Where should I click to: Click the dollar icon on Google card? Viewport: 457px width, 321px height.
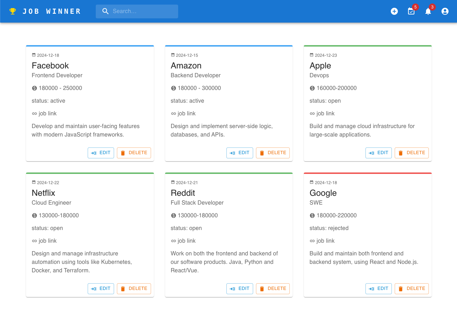pyautogui.click(x=312, y=216)
